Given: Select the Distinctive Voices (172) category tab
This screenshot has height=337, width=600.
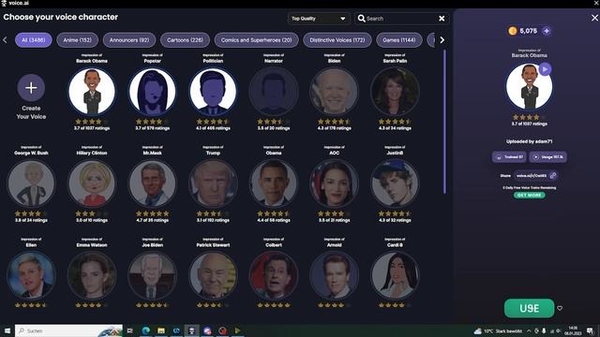Looking at the screenshot, I should (x=337, y=40).
